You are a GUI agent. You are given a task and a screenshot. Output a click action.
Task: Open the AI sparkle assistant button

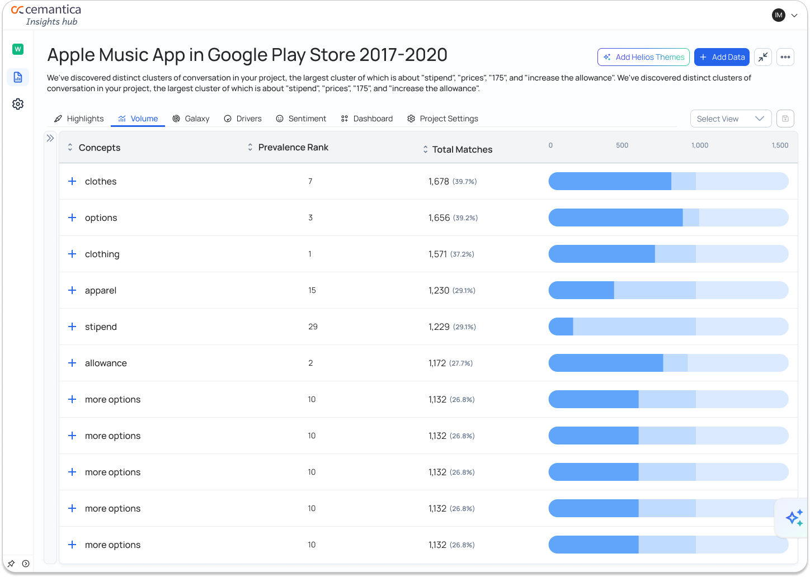click(794, 518)
